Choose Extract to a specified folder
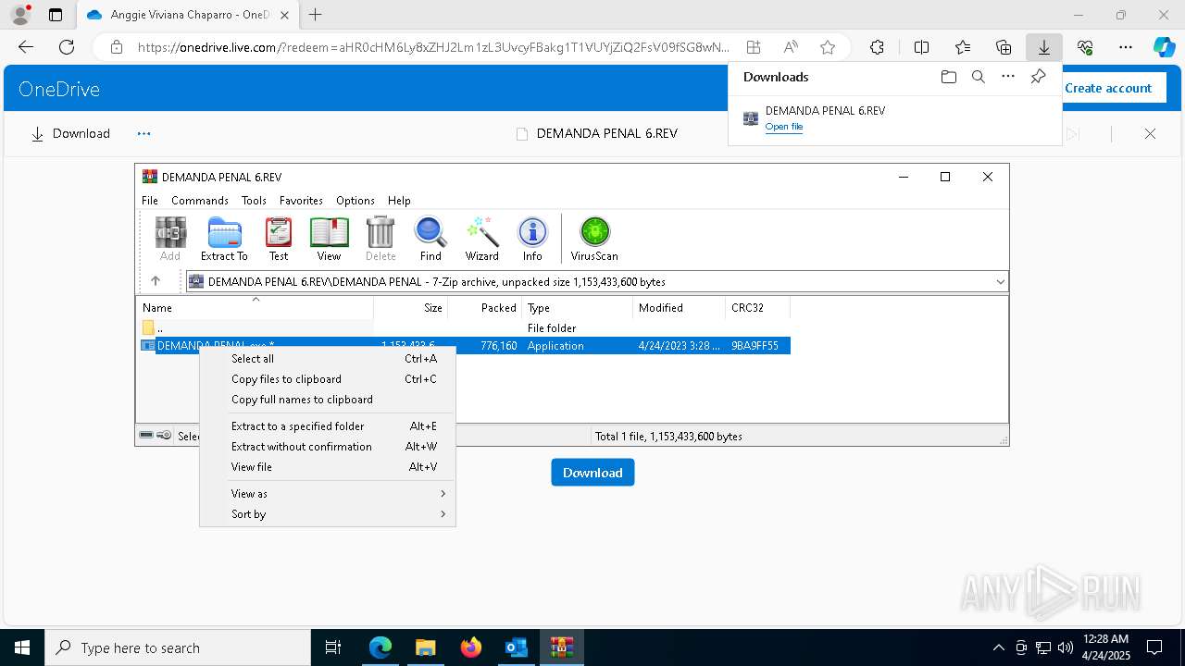The image size is (1185, 666). click(328, 425)
